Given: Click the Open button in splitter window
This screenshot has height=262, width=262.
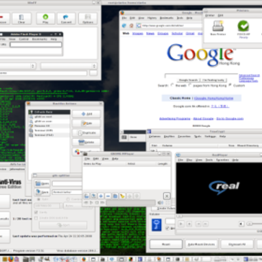Looking at the screenshot, I should coord(42,183).
